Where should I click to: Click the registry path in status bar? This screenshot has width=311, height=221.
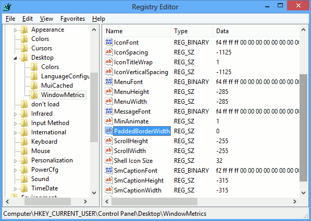pyautogui.click(x=105, y=214)
